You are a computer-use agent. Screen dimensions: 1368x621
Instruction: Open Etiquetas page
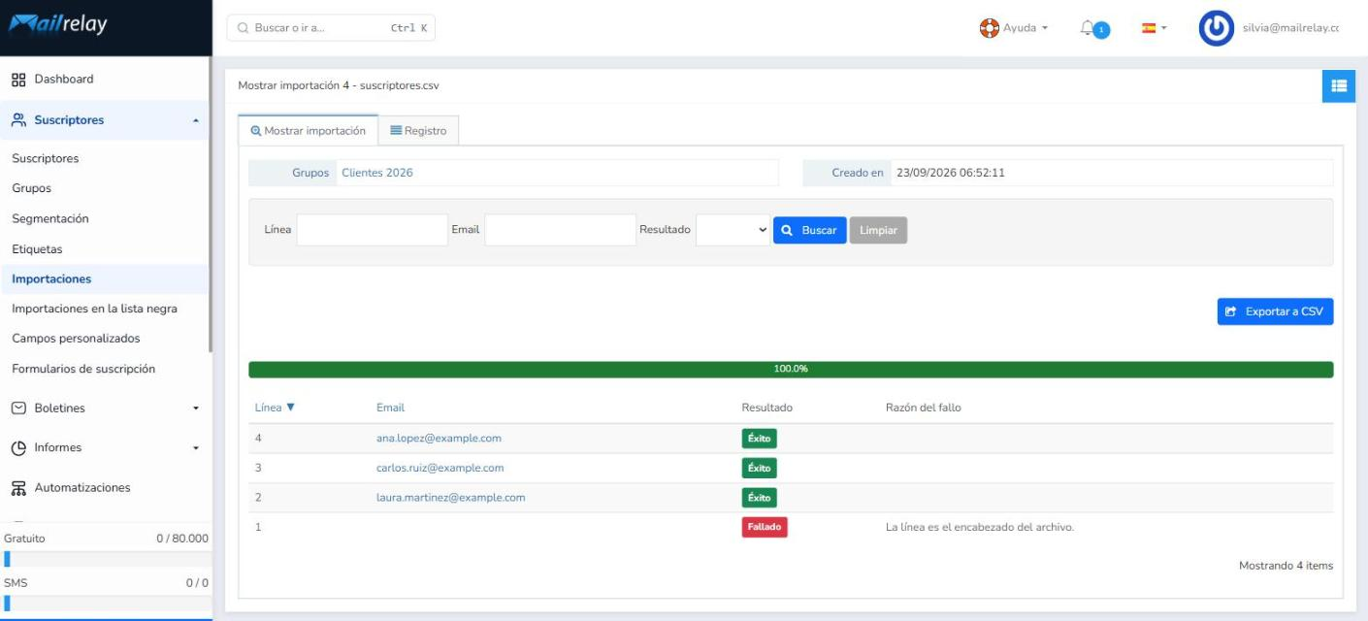(37, 249)
